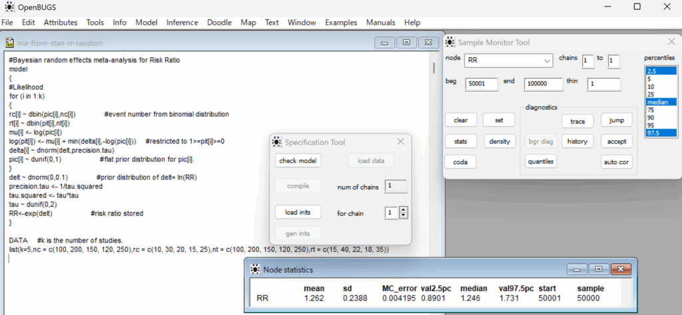Click the chains to input field

click(x=613, y=62)
